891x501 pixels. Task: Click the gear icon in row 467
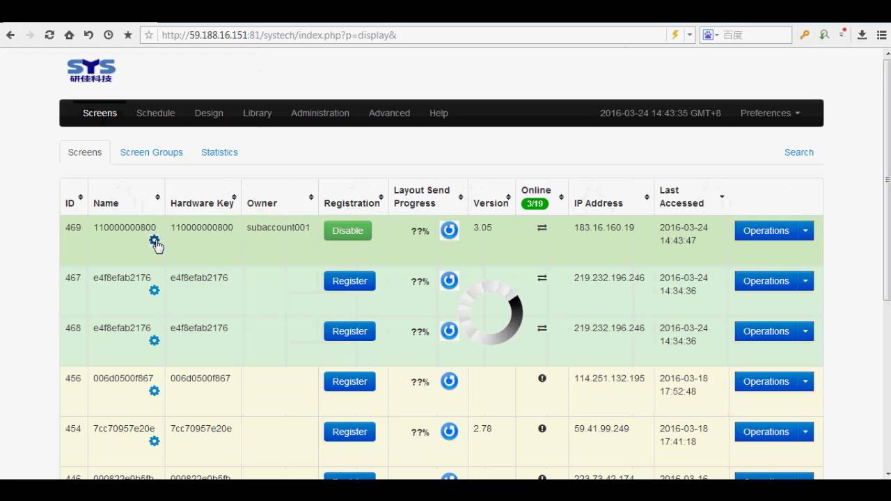tap(154, 290)
